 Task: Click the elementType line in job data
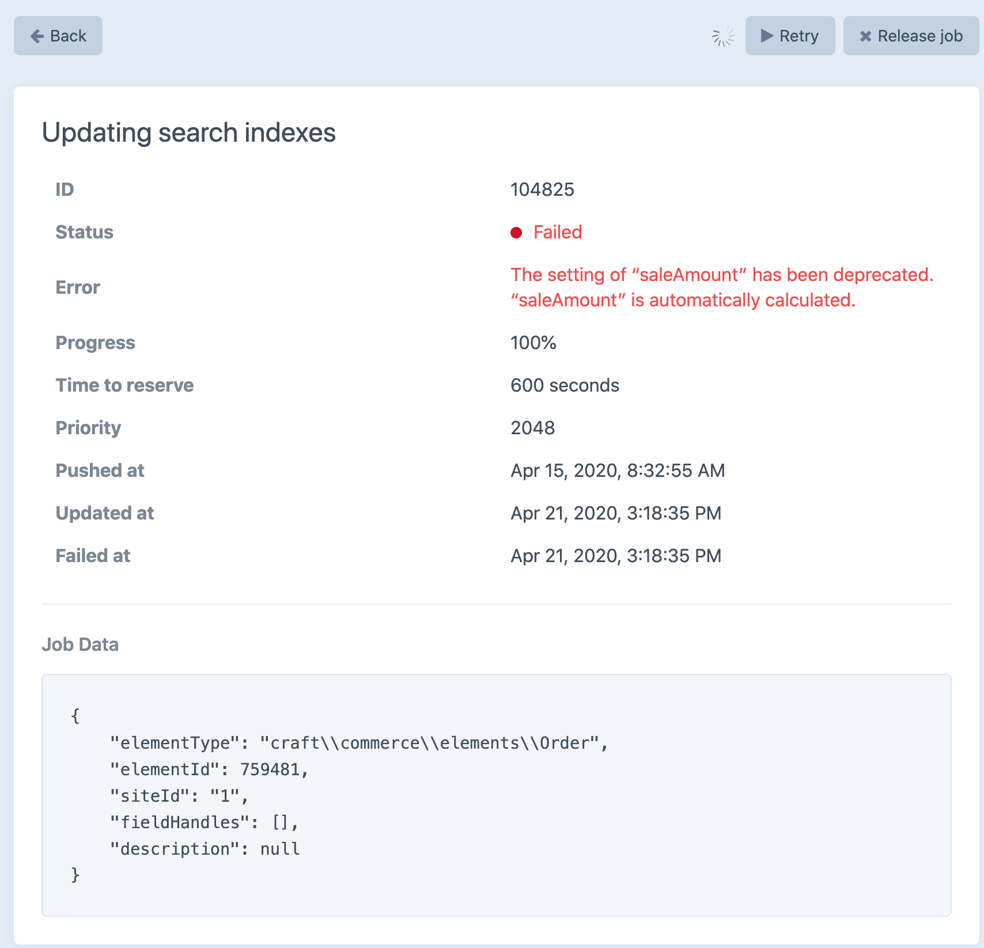[359, 743]
